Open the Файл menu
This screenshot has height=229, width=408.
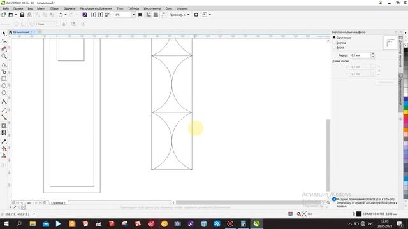pyautogui.click(x=6, y=8)
